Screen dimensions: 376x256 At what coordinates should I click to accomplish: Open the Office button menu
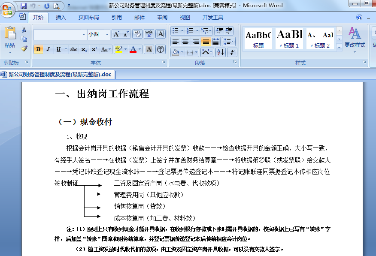pos(7,10)
